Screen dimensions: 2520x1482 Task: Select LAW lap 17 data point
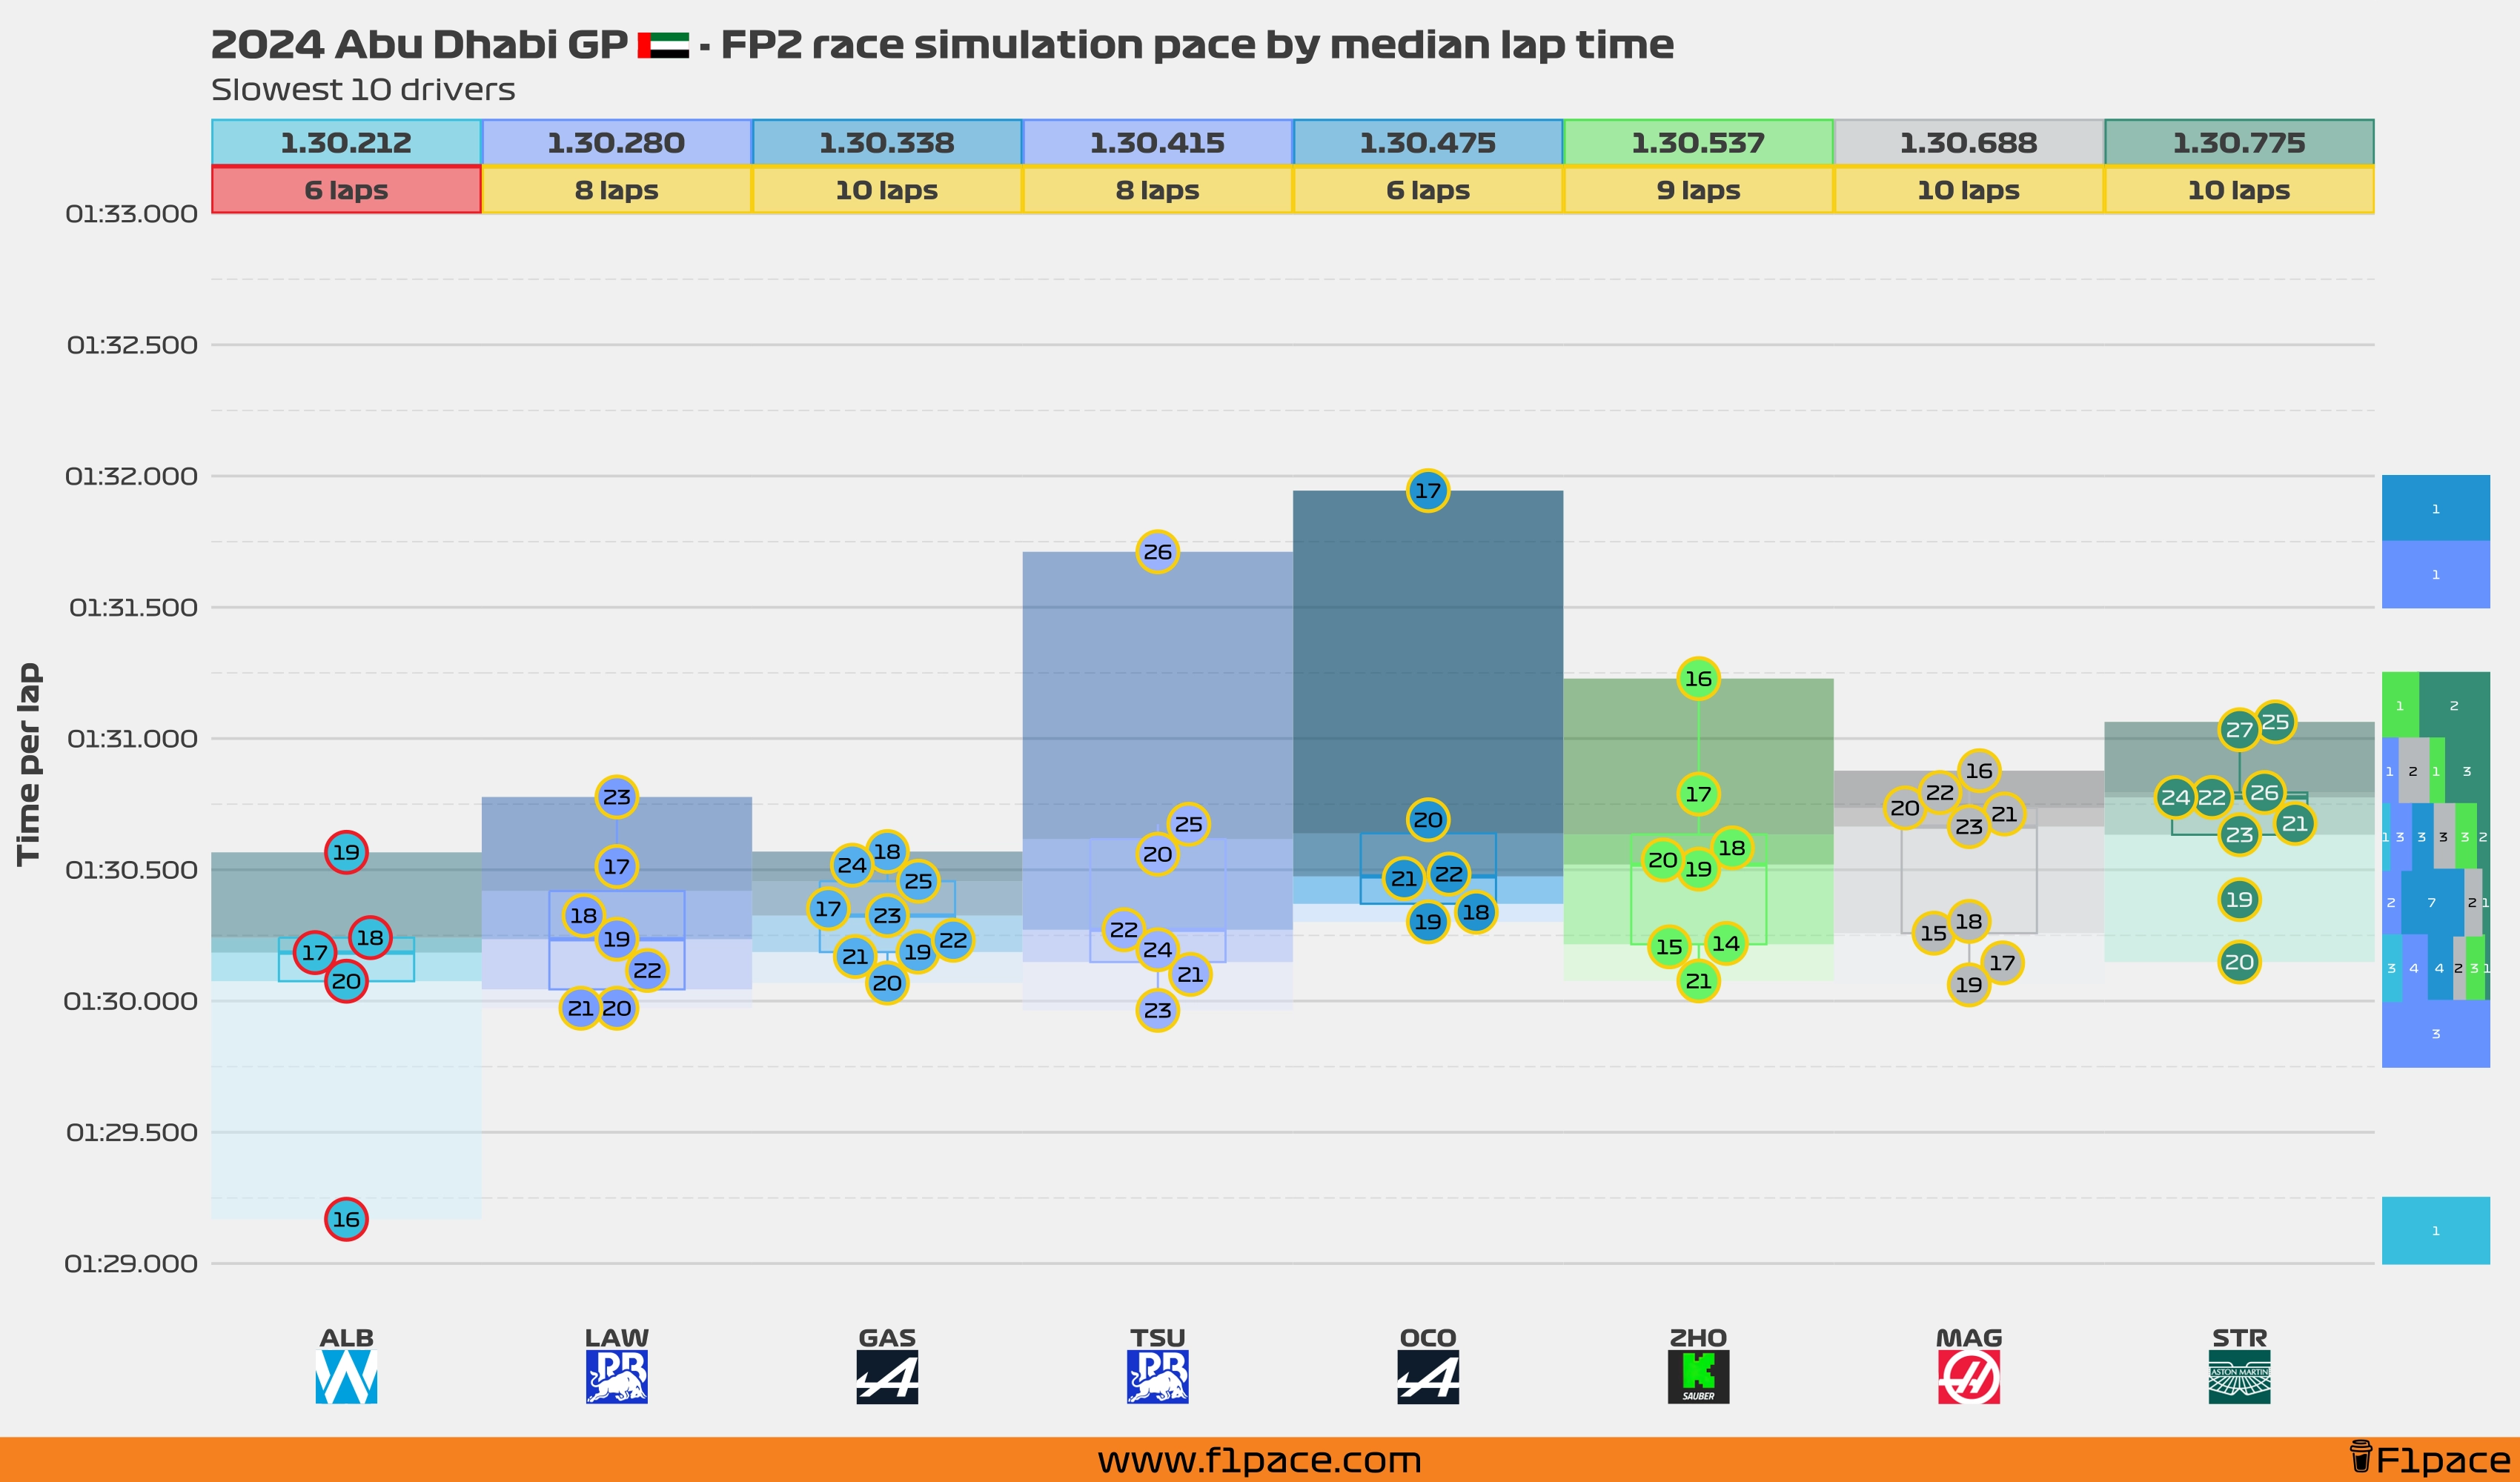coord(617,867)
